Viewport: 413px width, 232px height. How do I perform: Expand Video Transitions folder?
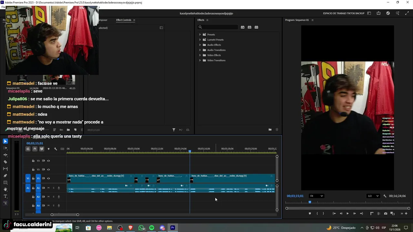200,60
